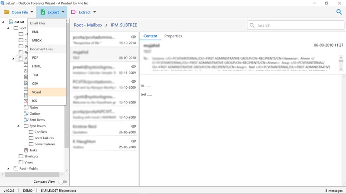Click the Sent Items folder icon

coord(26,120)
